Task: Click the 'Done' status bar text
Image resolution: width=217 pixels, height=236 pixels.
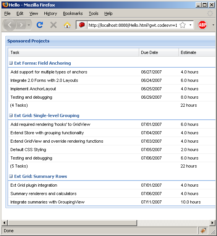Action: coord(9,231)
